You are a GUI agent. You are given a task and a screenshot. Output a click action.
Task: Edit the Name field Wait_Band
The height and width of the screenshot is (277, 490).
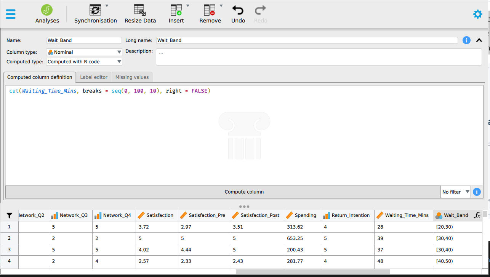[84, 40]
